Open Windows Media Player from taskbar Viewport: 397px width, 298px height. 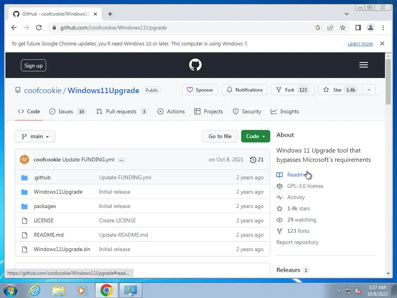[x=82, y=290]
